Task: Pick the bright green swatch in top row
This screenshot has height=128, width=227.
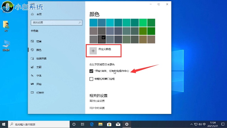Action: 143,23
